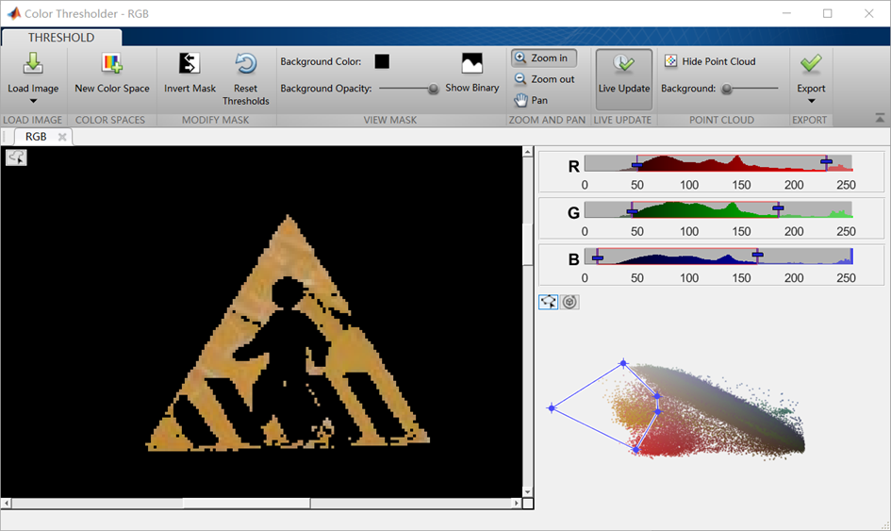The height and width of the screenshot is (531, 891).
Task: Collapse the toolstrip with the corner arrow
Action: 879,118
